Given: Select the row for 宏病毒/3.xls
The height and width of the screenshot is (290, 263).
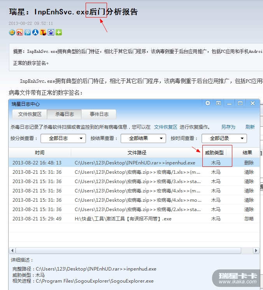Looking at the screenshot, I should point(134,182).
